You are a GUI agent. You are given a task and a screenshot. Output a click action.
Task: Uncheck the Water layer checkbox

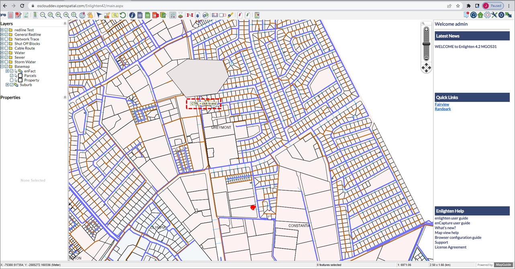6,53
